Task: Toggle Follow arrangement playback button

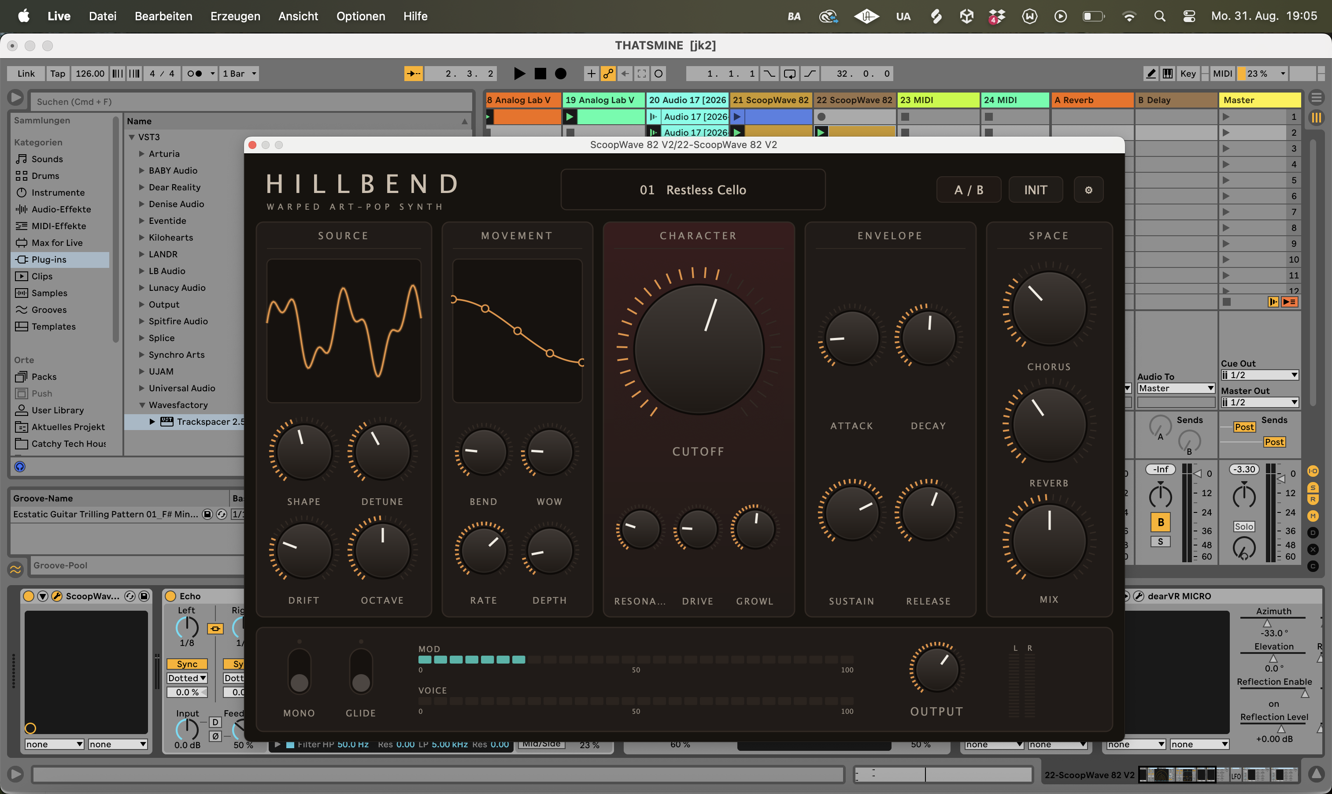Action: 413,74
